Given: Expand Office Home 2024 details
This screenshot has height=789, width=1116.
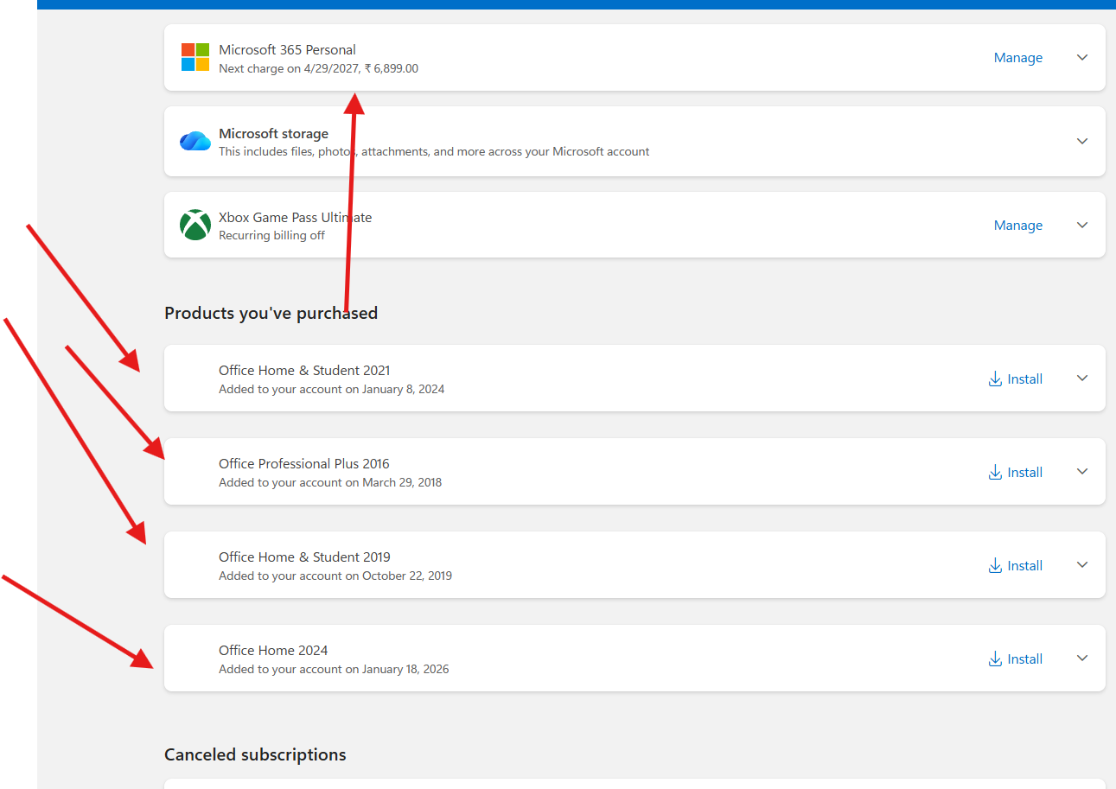Looking at the screenshot, I should [1082, 658].
